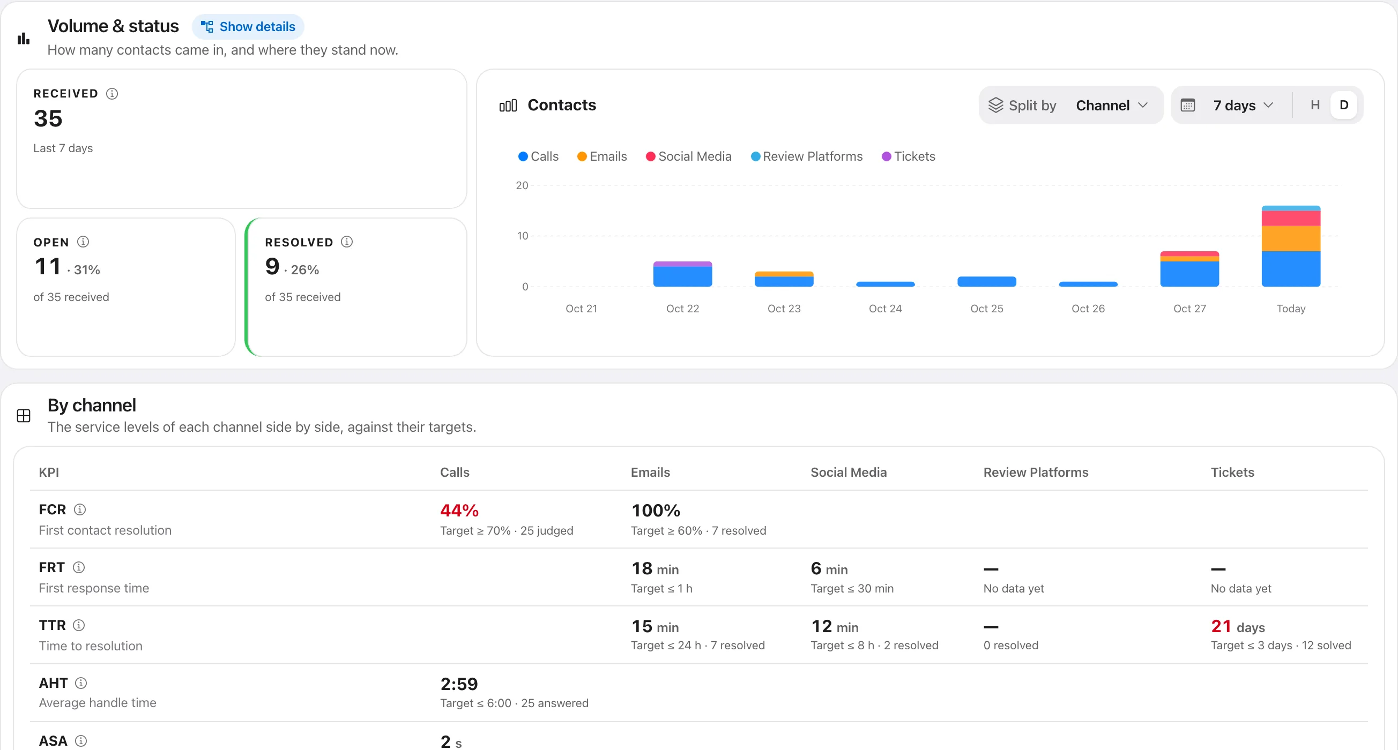
Task: Click the 2:59 Calls AHT value
Action: (x=459, y=684)
